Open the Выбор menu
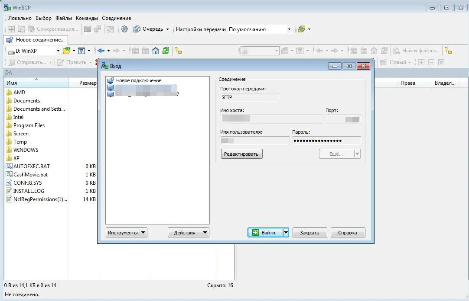Image resolution: width=469 pixels, height=301 pixels. 43,18
